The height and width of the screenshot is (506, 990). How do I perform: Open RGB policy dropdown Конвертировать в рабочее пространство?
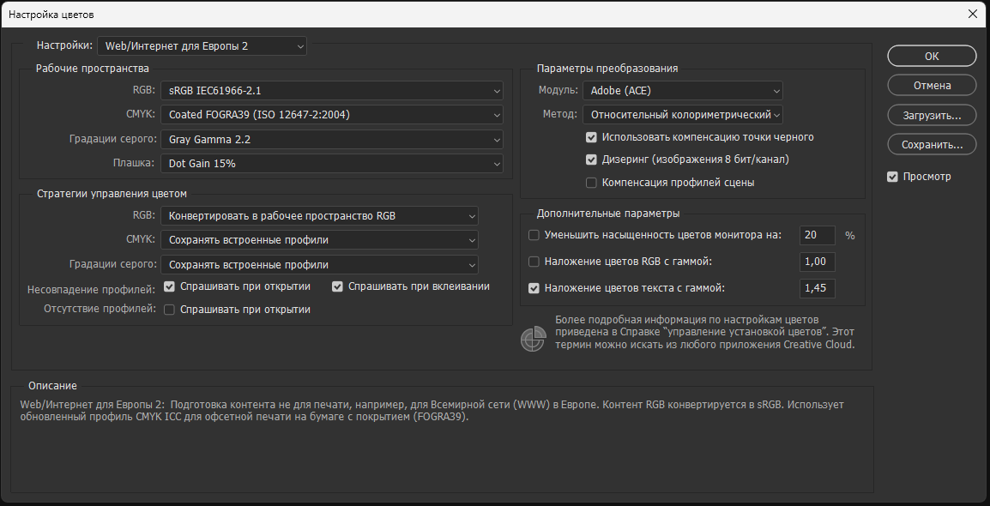click(x=319, y=216)
